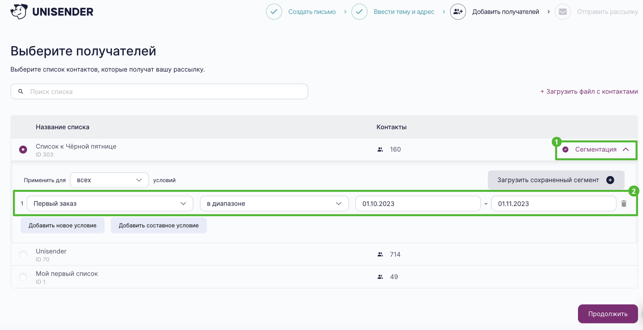Click the ID 1 label

[x=40, y=282]
